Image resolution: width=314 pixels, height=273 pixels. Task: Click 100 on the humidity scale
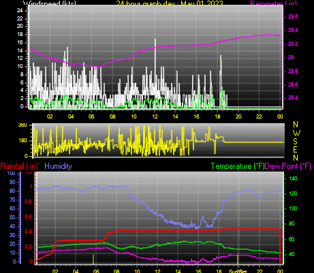click(x=11, y=174)
